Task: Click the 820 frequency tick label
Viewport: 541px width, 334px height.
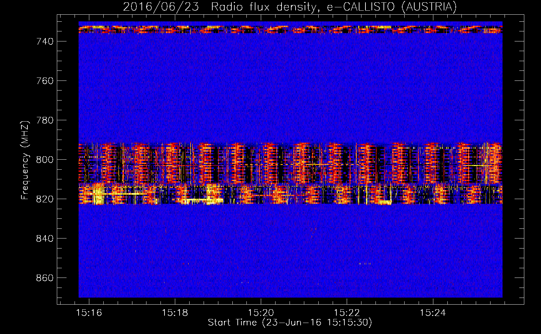Action: coord(45,199)
